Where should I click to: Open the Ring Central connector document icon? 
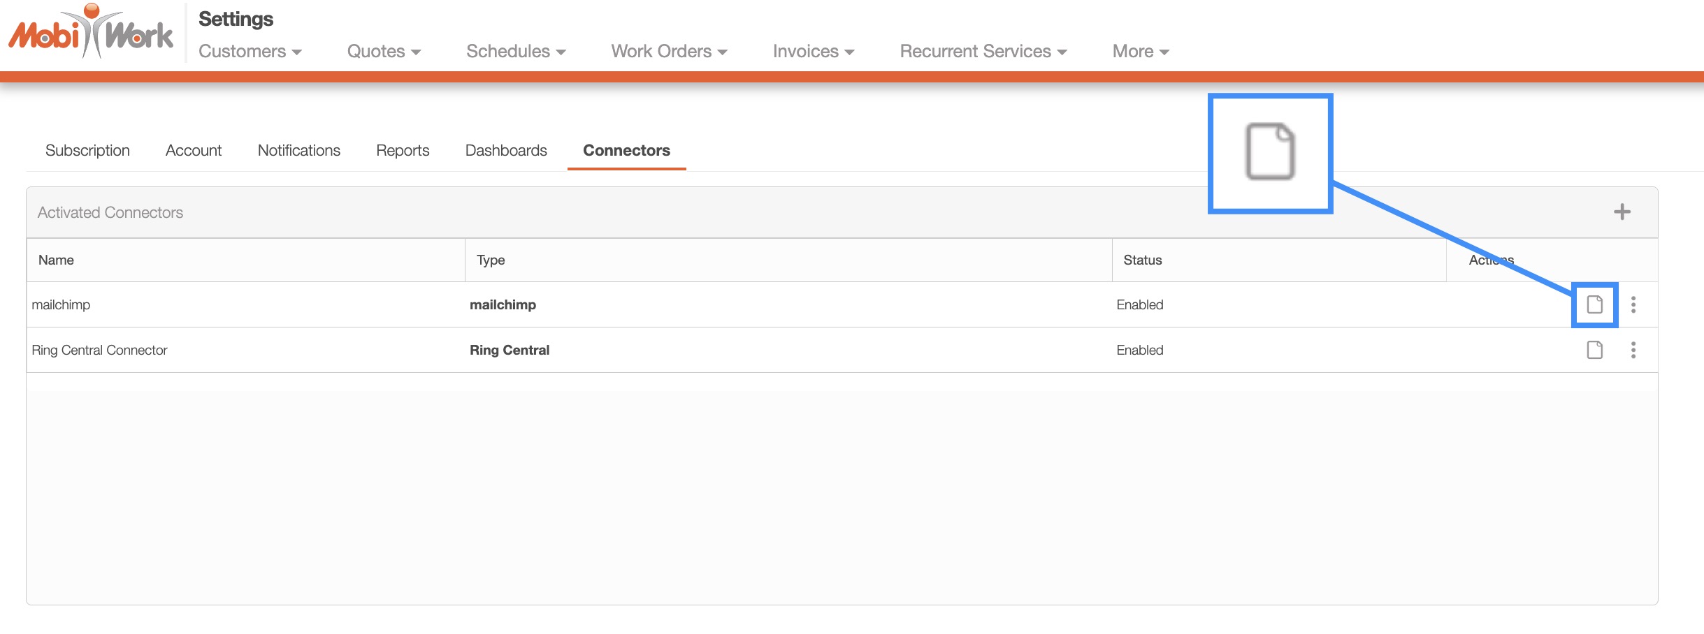click(1594, 350)
